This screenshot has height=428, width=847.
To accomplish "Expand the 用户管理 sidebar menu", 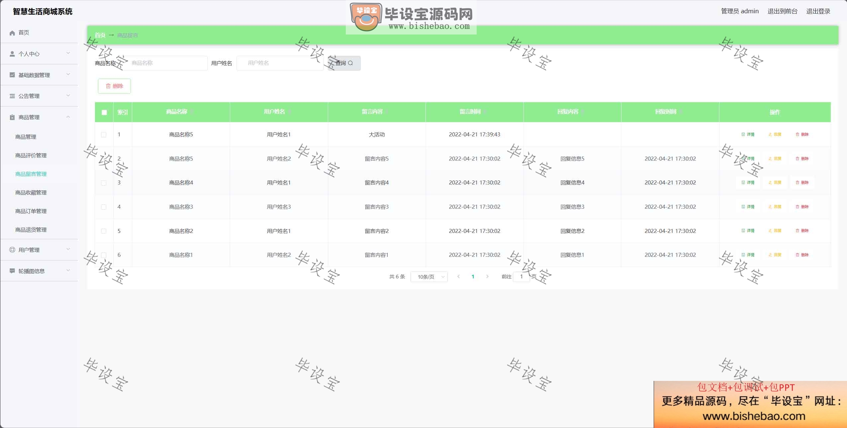I will pyautogui.click(x=39, y=250).
